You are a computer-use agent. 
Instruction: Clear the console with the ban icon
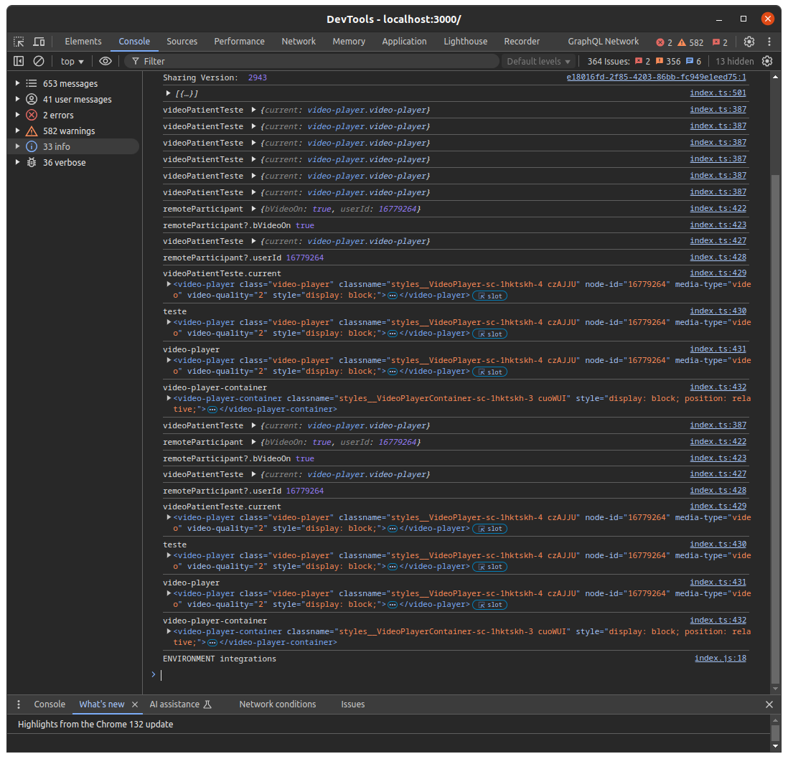(39, 62)
